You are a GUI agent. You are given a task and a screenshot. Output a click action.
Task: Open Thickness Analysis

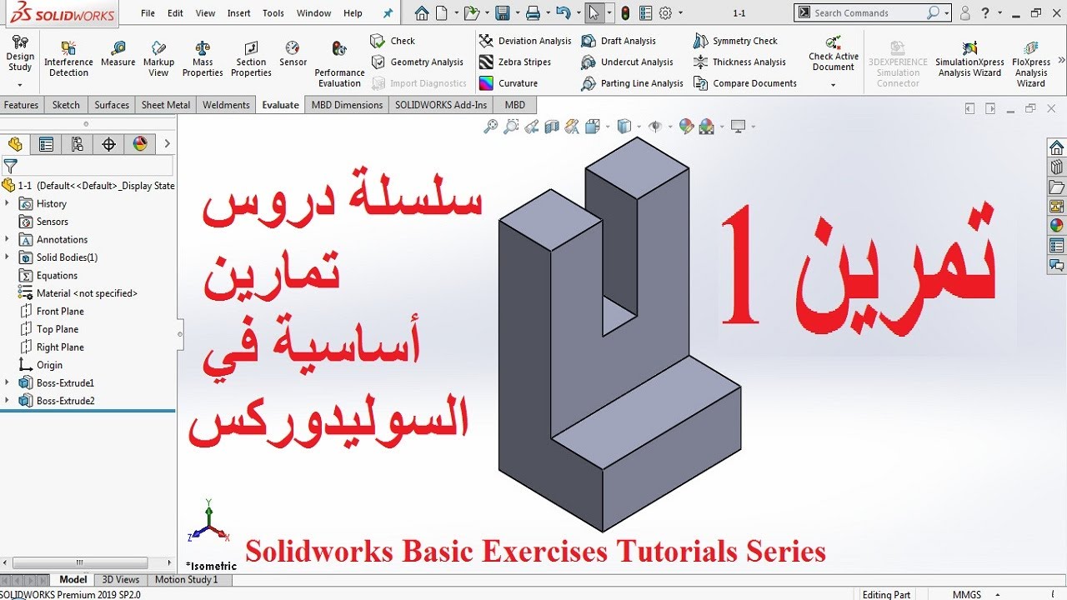[739, 62]
